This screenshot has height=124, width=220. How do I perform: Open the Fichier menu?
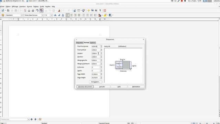[2, 7]
